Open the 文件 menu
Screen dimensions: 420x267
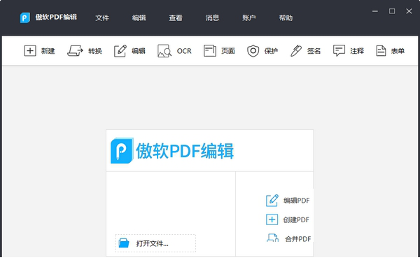click(102, 18)
